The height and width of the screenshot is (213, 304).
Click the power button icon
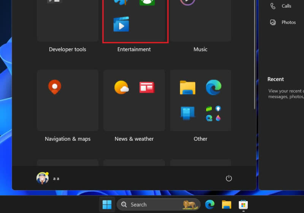229,178
